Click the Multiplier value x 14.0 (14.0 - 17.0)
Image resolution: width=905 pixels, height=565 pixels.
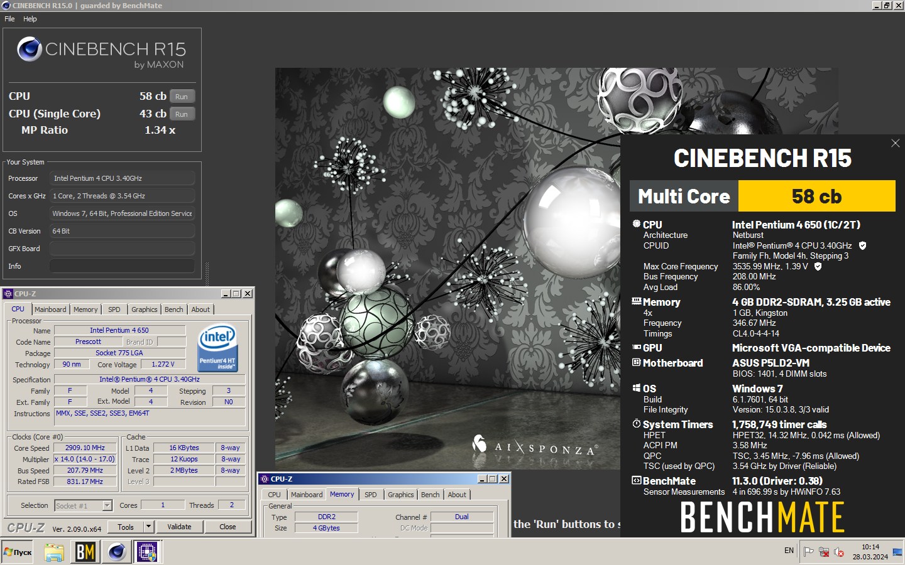coord(85,459)
